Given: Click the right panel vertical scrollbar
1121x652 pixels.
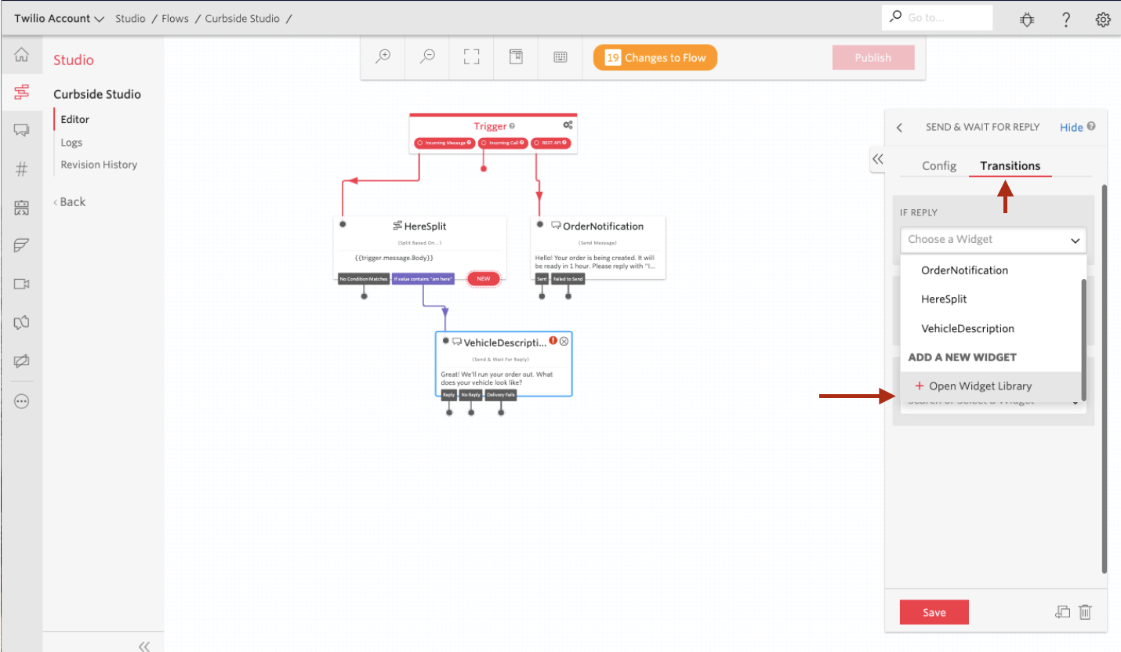Looking at the screenshot, I should coord(1104,379).
